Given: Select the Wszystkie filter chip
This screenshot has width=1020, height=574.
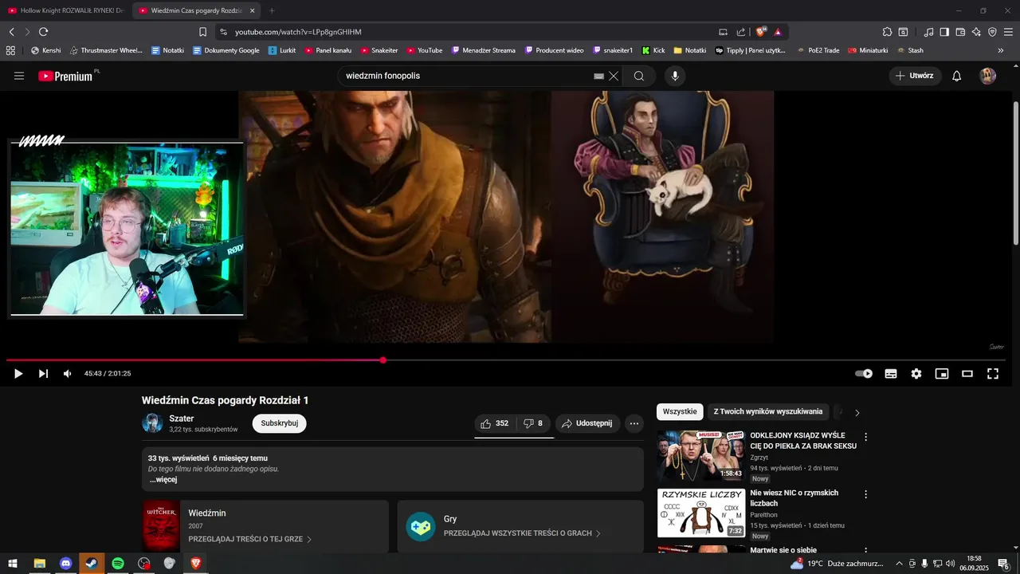Looking at the screenshot, I should pyautogui.click(x=680, y=412).
